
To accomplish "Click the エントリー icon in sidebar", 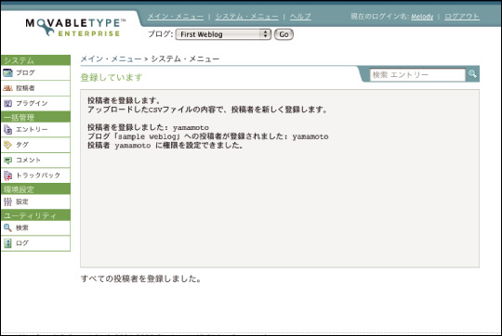I will click(7, 129).
